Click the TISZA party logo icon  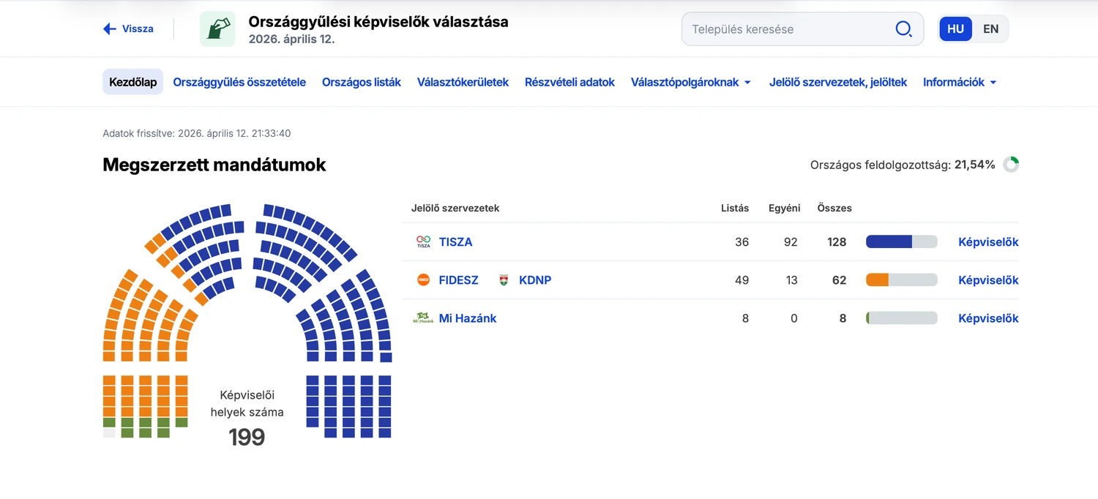(423, 242)
